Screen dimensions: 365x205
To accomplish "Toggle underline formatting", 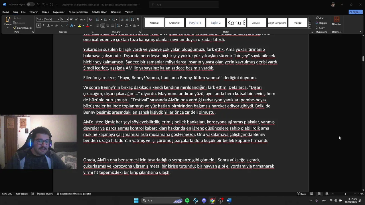I will click(48, 25).
